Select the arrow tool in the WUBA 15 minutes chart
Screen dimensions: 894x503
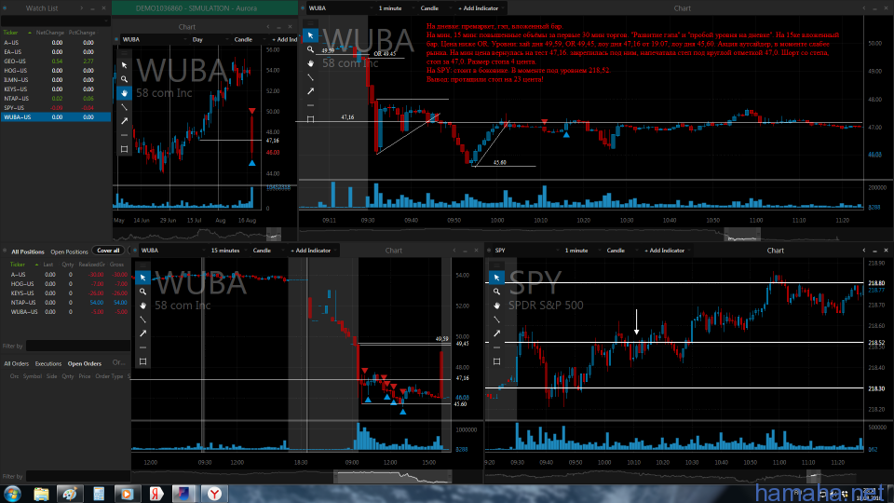click(x=142, y=333)
